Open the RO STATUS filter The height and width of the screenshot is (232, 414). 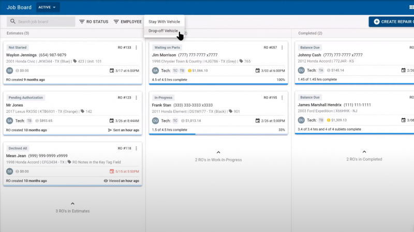click(x=93, y=22)
